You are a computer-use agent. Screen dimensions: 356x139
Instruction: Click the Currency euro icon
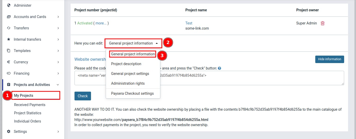[9, 62]
